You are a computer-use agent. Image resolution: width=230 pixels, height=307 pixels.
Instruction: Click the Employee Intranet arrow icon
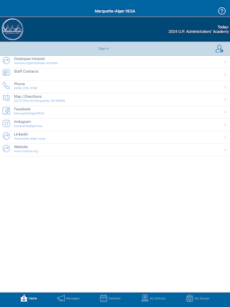(x=6, y=61)
